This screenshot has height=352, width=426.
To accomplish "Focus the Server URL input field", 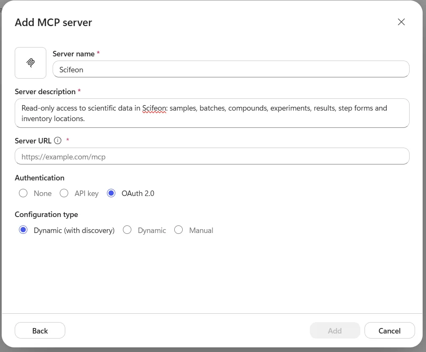I will tap(212, 156).
